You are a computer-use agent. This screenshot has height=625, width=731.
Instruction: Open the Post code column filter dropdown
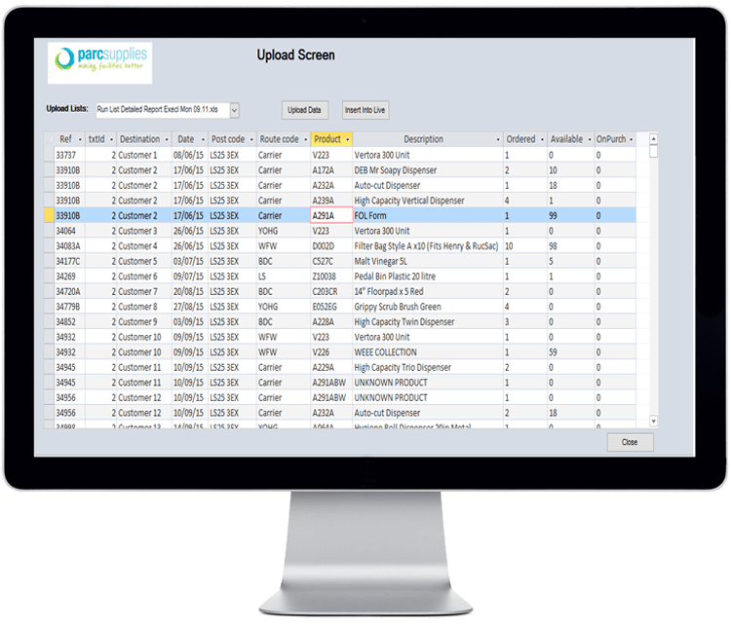[x=251, y=140]
